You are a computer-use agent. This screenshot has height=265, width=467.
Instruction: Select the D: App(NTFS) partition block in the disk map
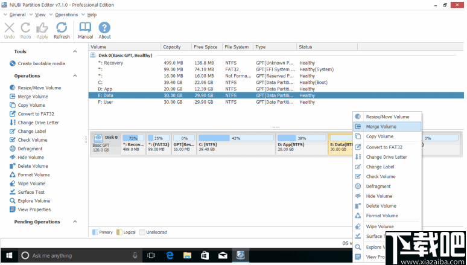point(302,144)
